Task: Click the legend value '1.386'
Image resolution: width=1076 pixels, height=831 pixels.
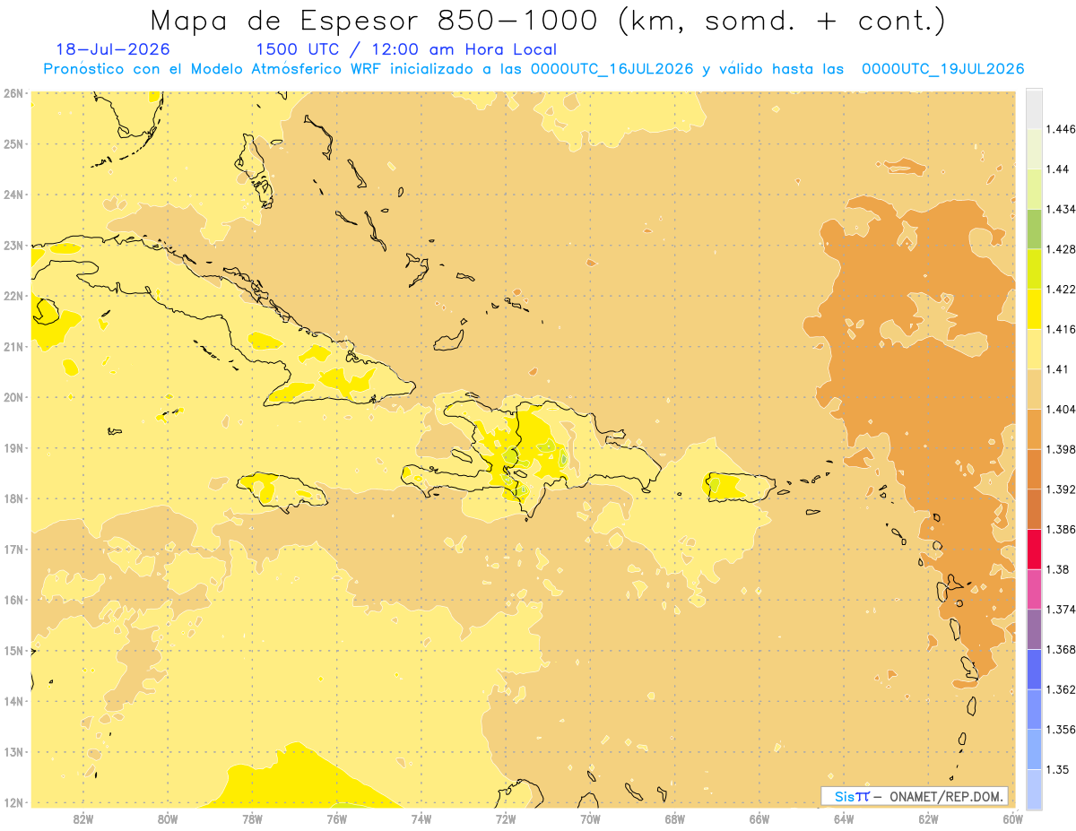Action: tap(1061, 529)
